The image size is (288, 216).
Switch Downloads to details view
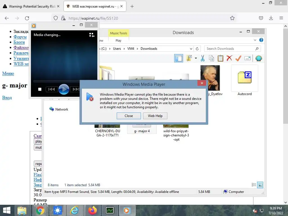pyautogui.click(x=254, y=185)
